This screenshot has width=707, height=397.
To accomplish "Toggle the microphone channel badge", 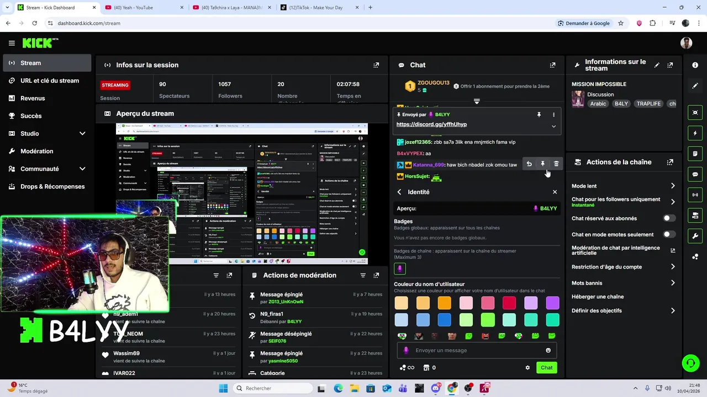I will pos(400,269).
